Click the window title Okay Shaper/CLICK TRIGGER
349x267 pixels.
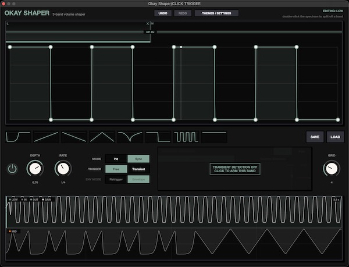point(174,3)
